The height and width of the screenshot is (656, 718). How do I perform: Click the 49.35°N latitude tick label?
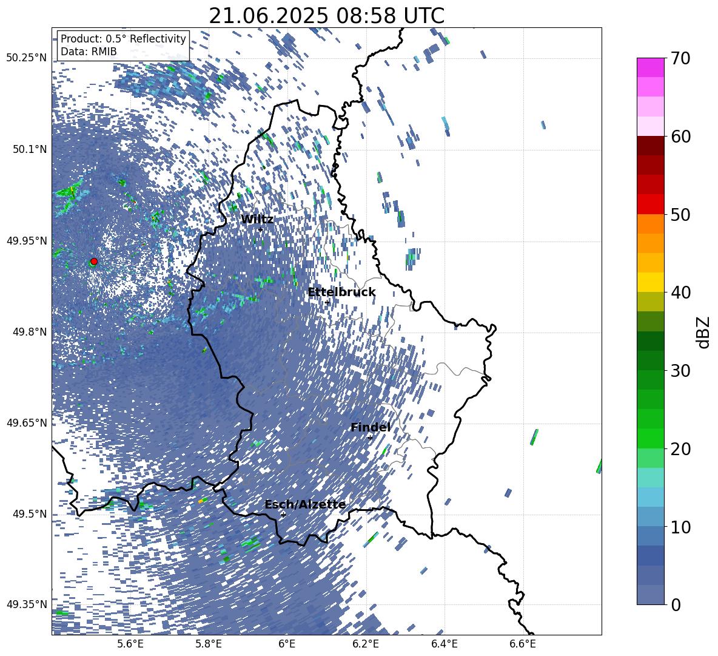pyautogui.click(x=27, y=604)
